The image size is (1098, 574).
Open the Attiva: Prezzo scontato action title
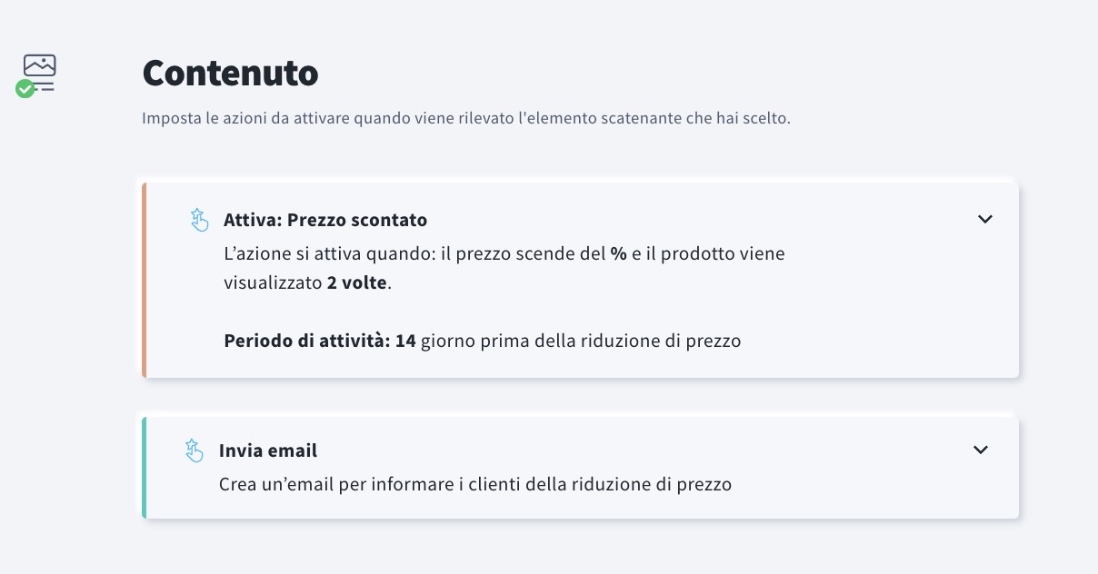pyautogui.click(x=325, y=219)
